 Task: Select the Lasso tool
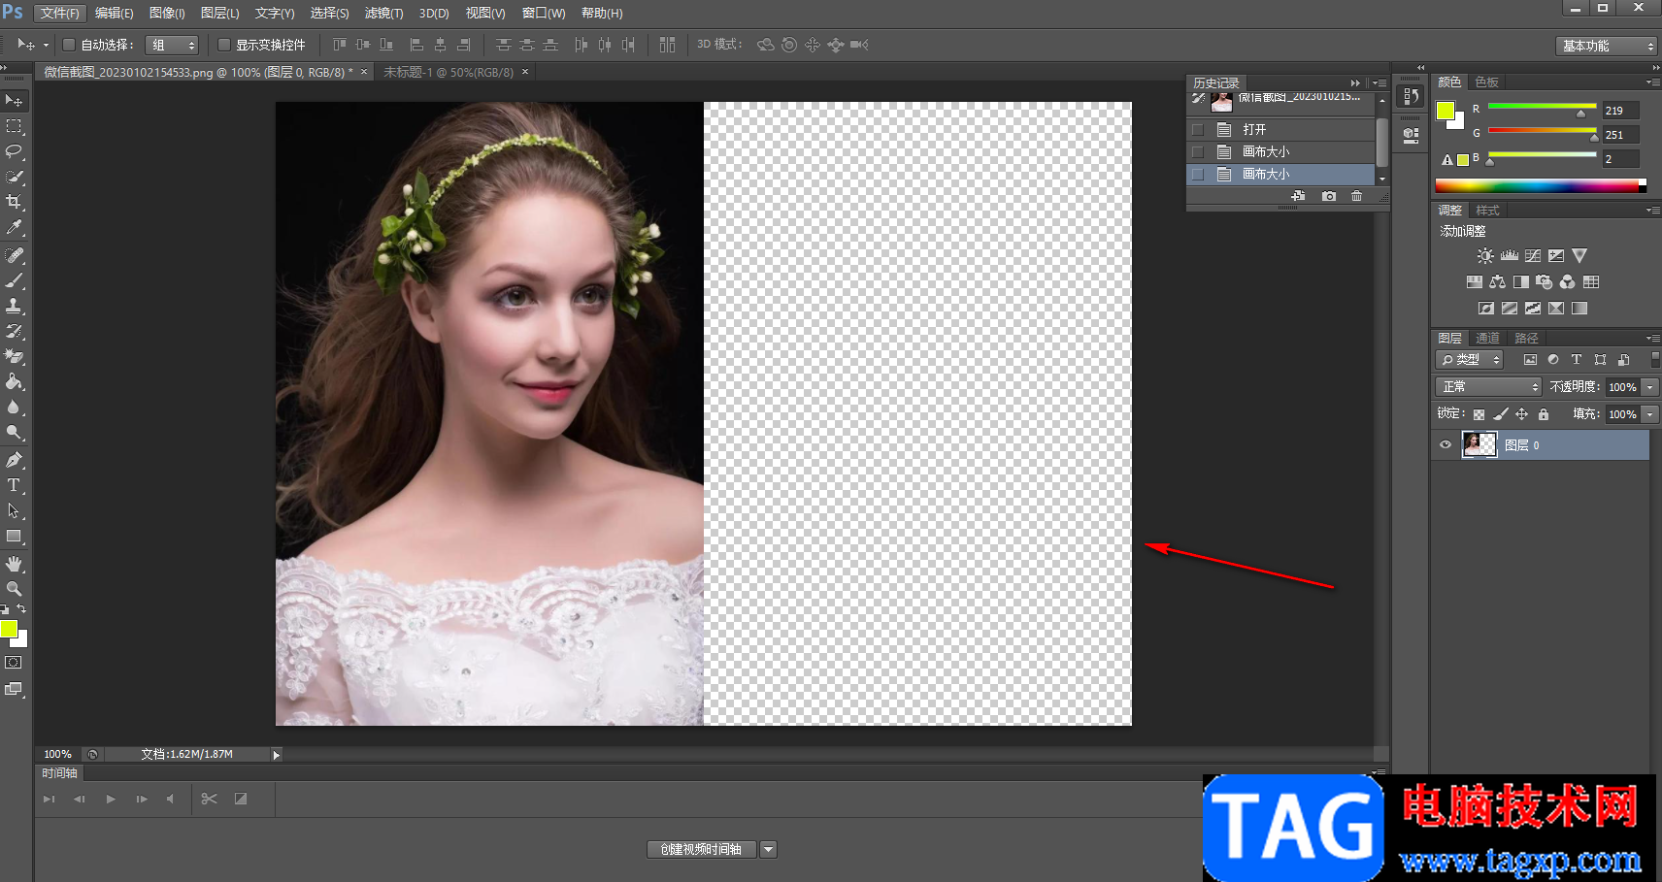14,151
